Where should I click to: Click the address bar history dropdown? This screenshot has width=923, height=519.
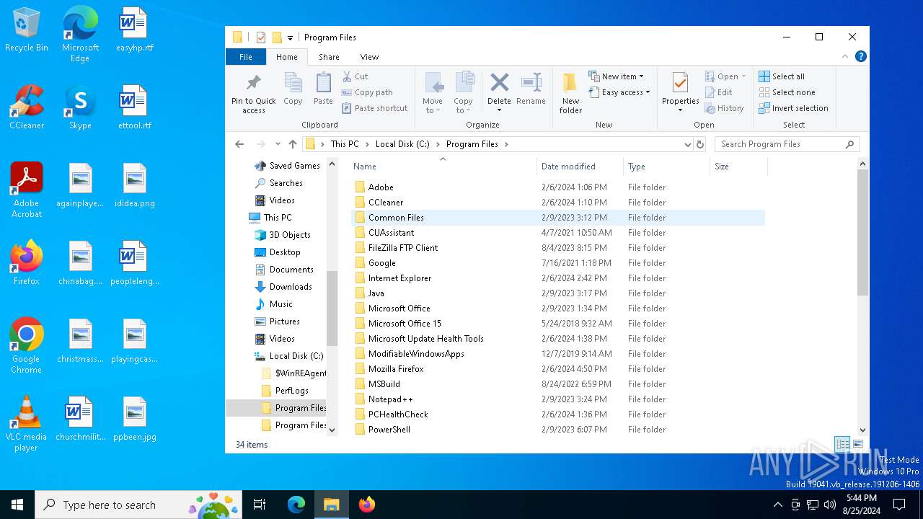click(x=687, y=144)
